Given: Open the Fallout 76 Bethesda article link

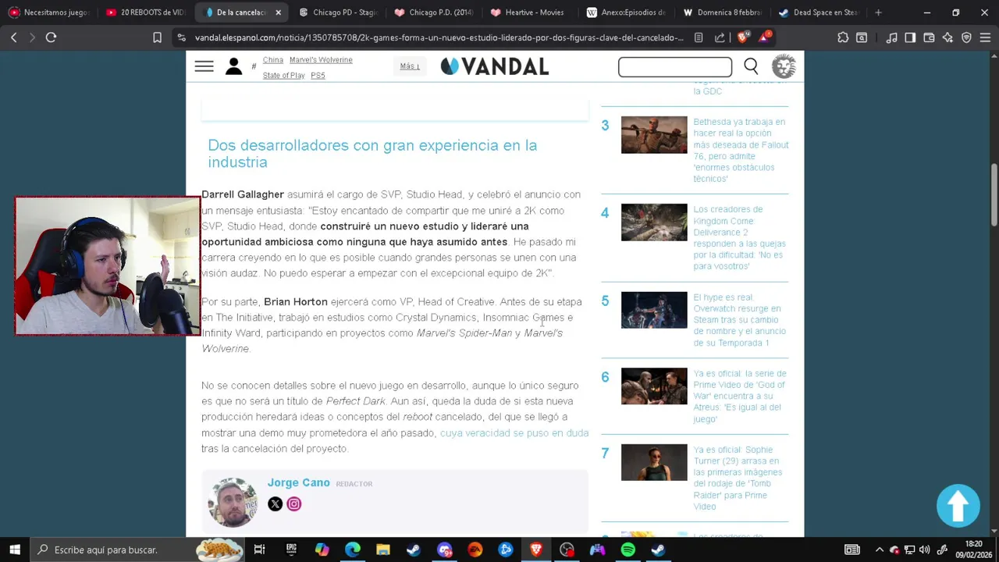Looking at the screenshot, I should pos(741,151).
